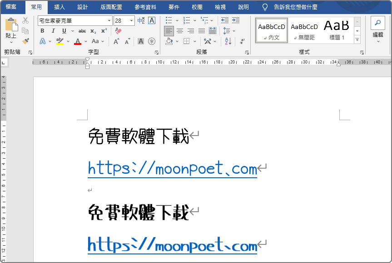Screen dimensions: 392x263
Task: Click the bullets list icon
Action: (x=169, y=20)
